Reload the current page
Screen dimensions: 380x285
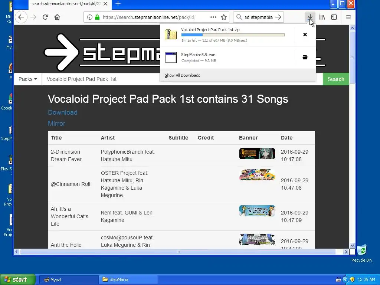point(45,17)
